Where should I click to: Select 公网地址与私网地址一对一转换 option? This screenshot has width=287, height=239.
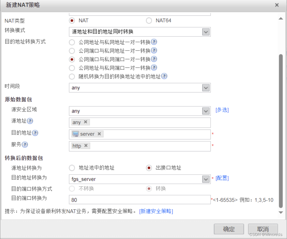(x=72, y=42)
